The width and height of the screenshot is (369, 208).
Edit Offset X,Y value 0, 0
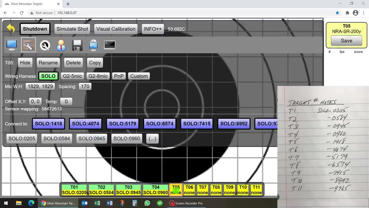click(x=35, y=101)
